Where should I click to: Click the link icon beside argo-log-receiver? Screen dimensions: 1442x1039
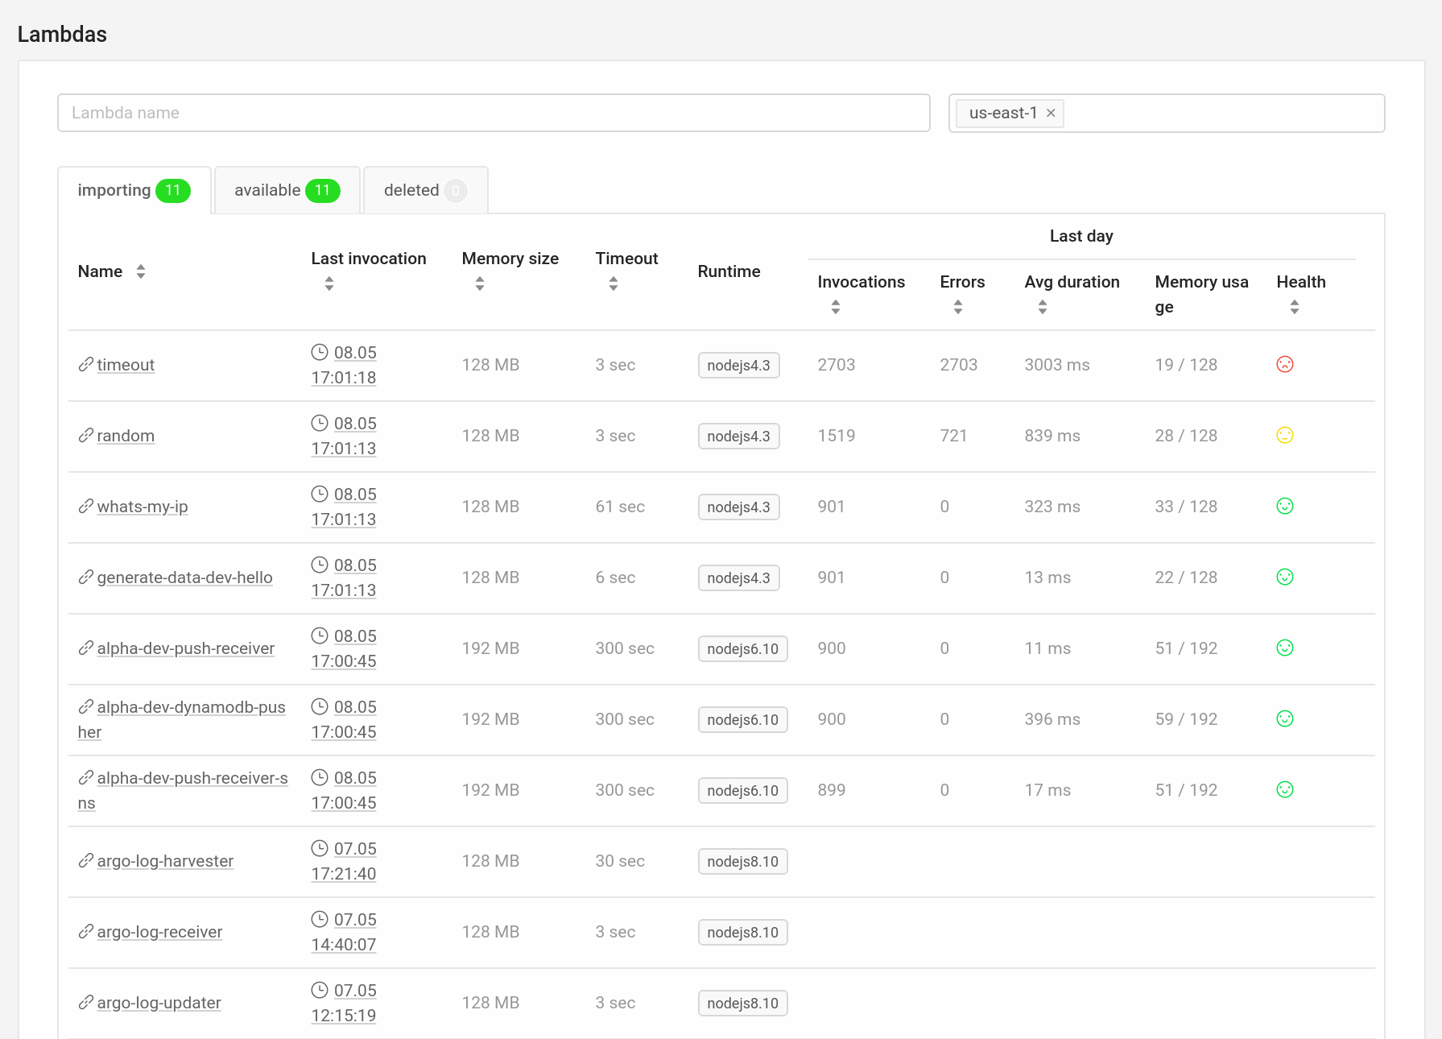point(85,932)
